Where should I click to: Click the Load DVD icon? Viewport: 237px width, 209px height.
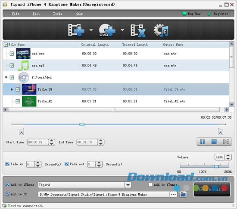point(107,30)
